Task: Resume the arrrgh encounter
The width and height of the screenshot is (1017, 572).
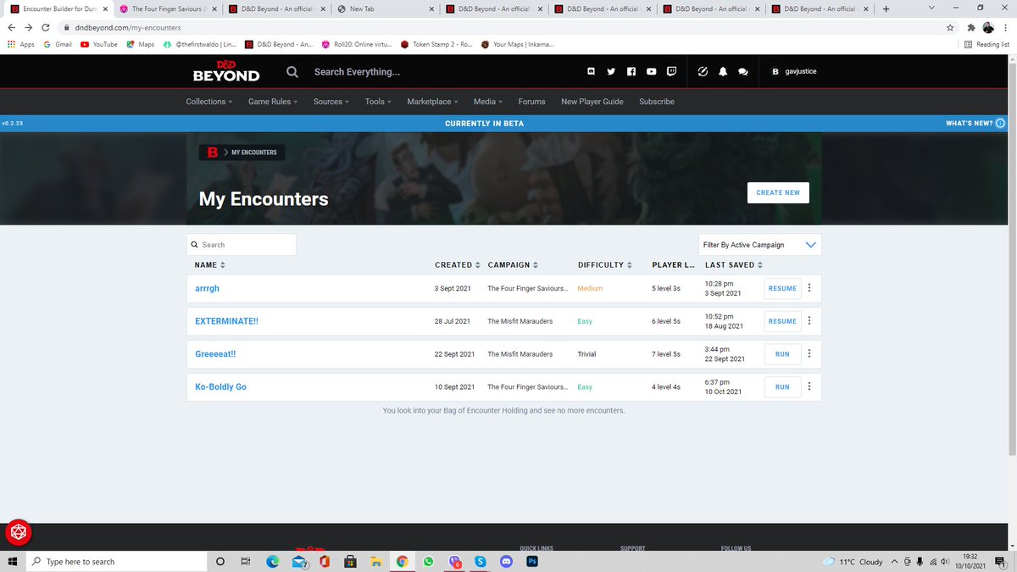Action: coord(782,288)
